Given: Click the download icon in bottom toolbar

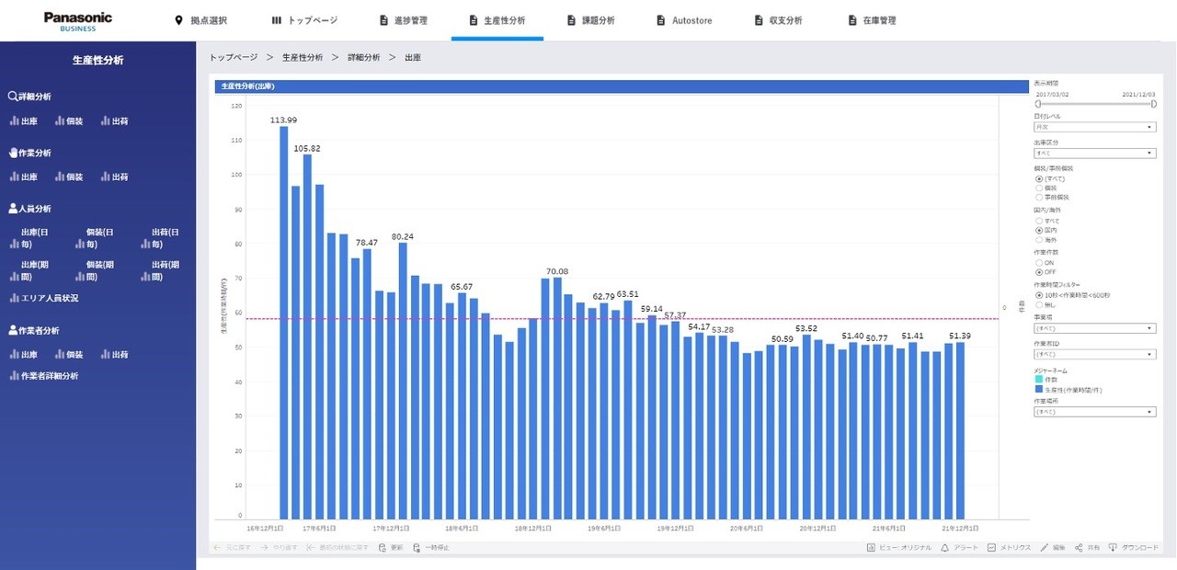Looking at the screenshot, I should click(1113, 548).
